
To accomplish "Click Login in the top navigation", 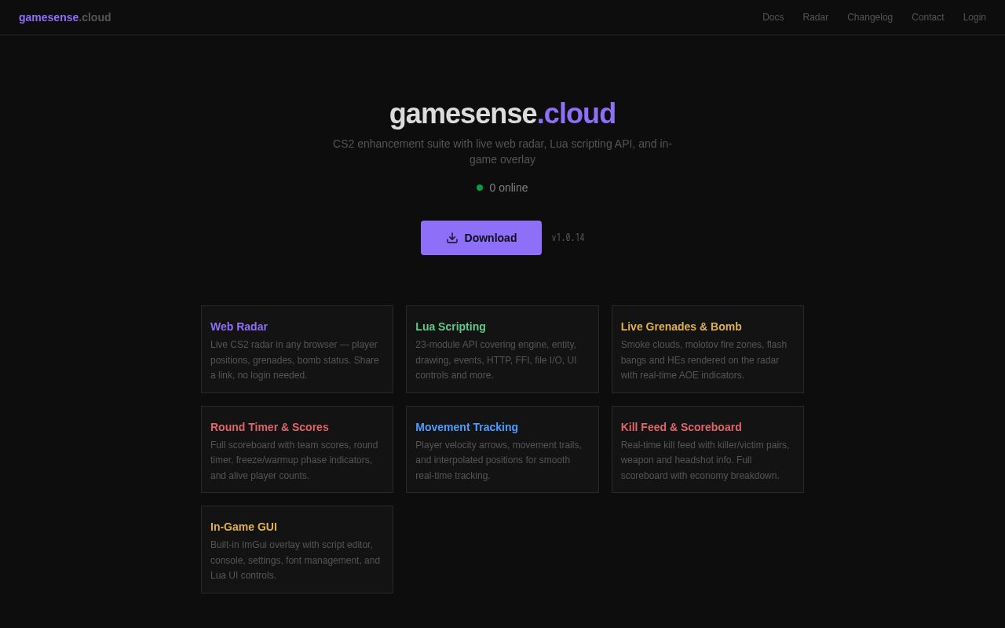I will click(x=974, y=17).
